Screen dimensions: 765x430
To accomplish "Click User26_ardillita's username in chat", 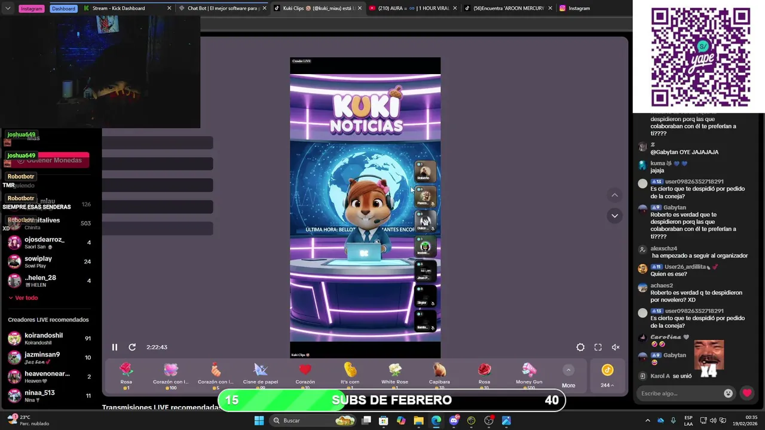I will (x=685, y=266).
